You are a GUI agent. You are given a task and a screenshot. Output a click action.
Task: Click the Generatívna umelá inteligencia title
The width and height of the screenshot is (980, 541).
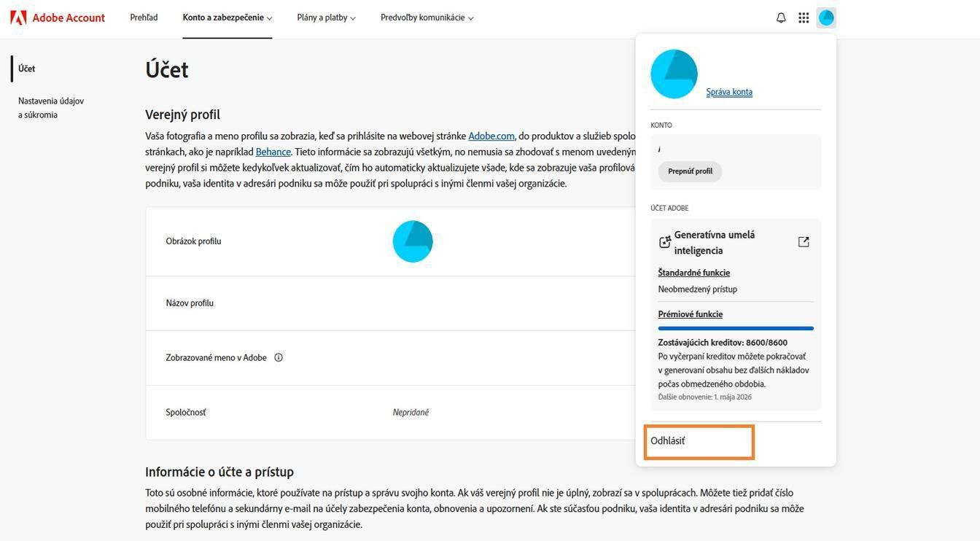[714, 242]
